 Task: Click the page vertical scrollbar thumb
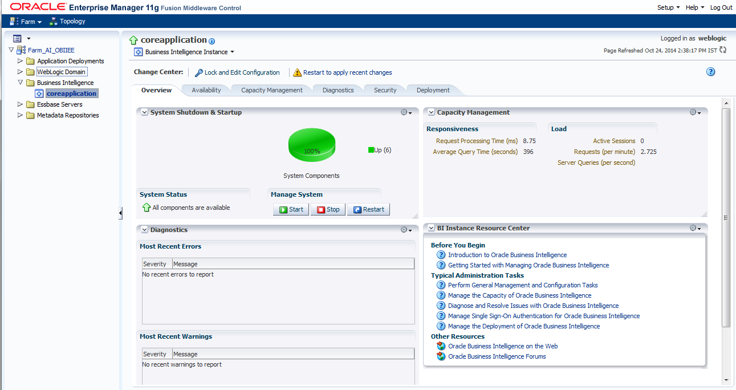pyautogui.click(x=726, y=217)
